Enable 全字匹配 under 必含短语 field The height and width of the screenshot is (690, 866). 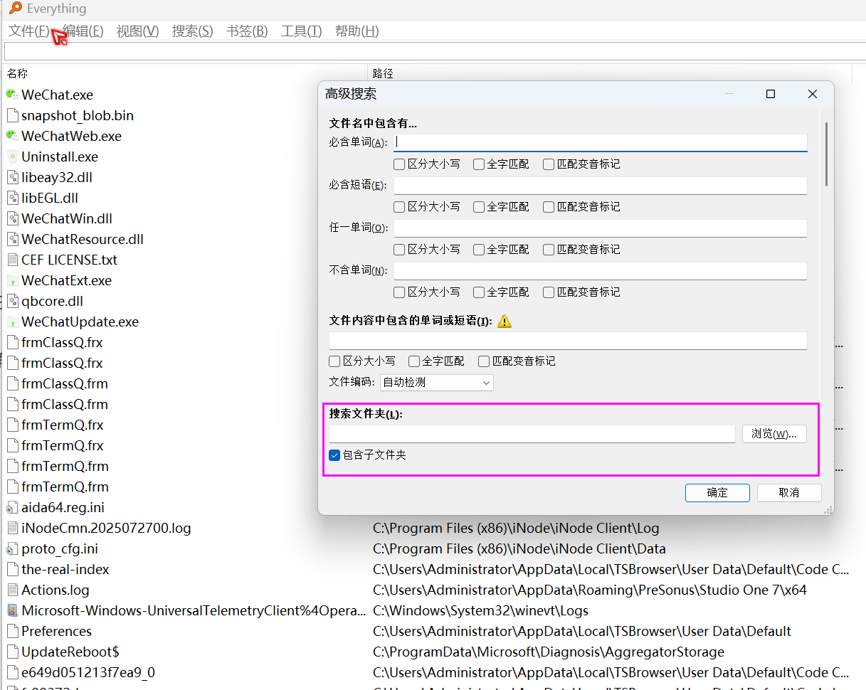point(479,207)
